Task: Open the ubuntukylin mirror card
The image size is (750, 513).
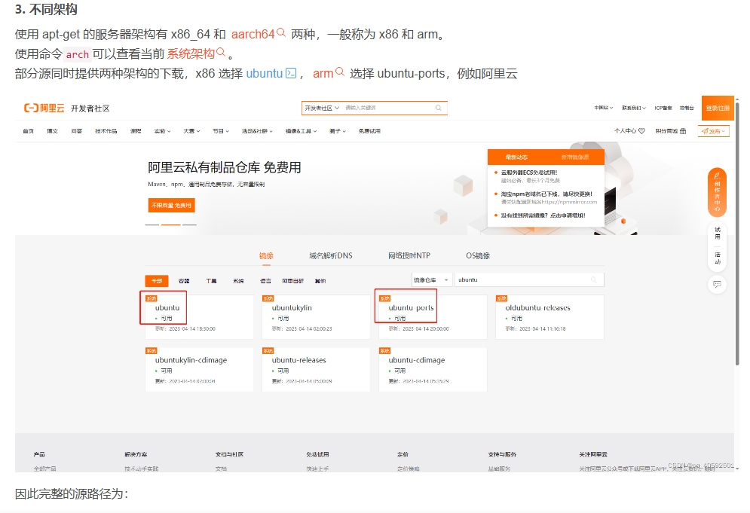Action: coord(316,317)
